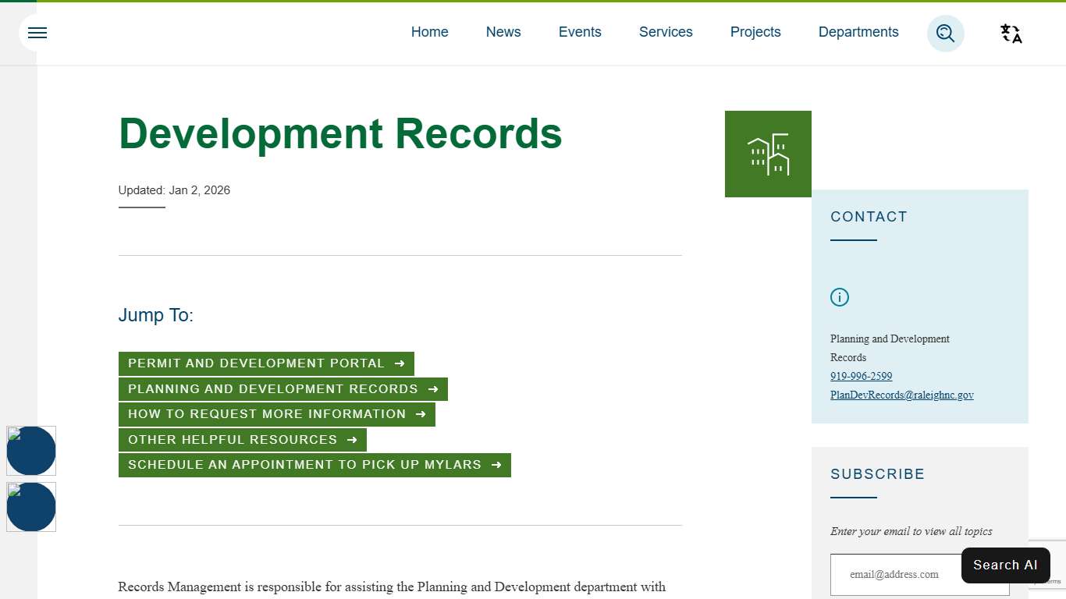The image size is (1066, 599).
Task: Click the Search AI button
Action: pos(1005,565)
